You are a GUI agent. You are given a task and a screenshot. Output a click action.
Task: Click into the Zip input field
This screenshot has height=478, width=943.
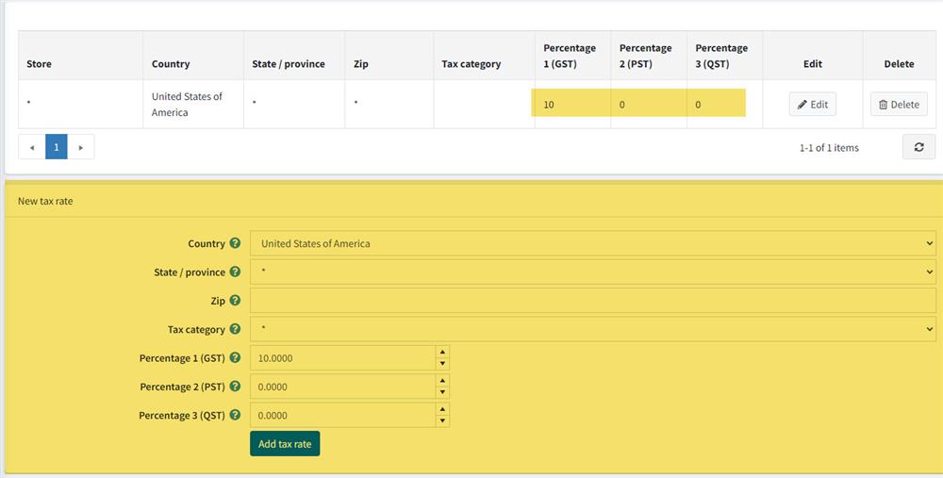[x=593, y=301]
